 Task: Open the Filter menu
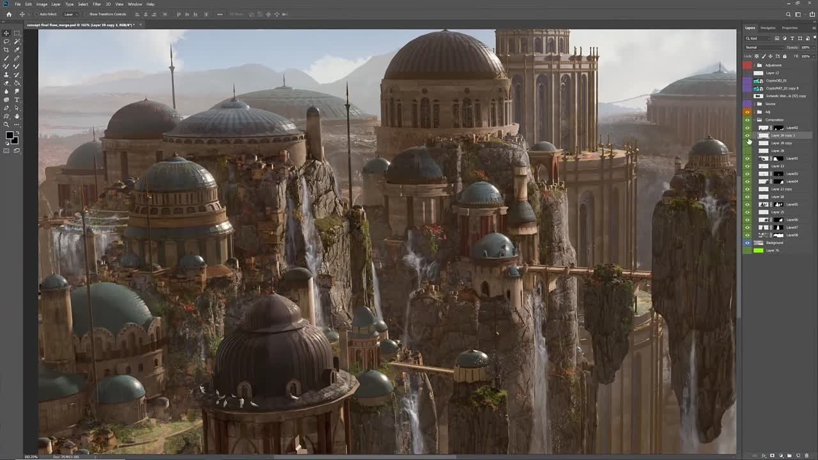[x=96, y=4]
